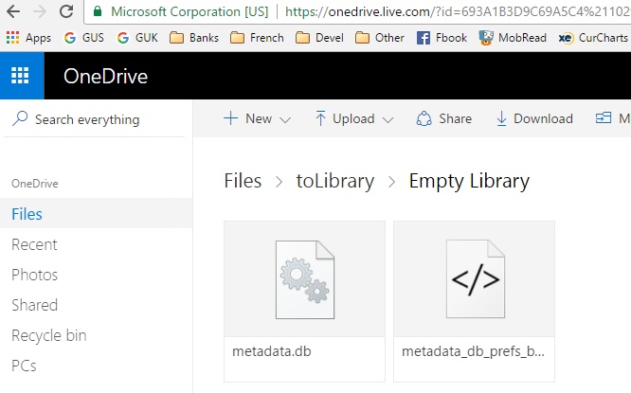Viewport: 631px width, 393px height.
Task: Click the Download arrow icon
Action: click(x=502, y=119)
